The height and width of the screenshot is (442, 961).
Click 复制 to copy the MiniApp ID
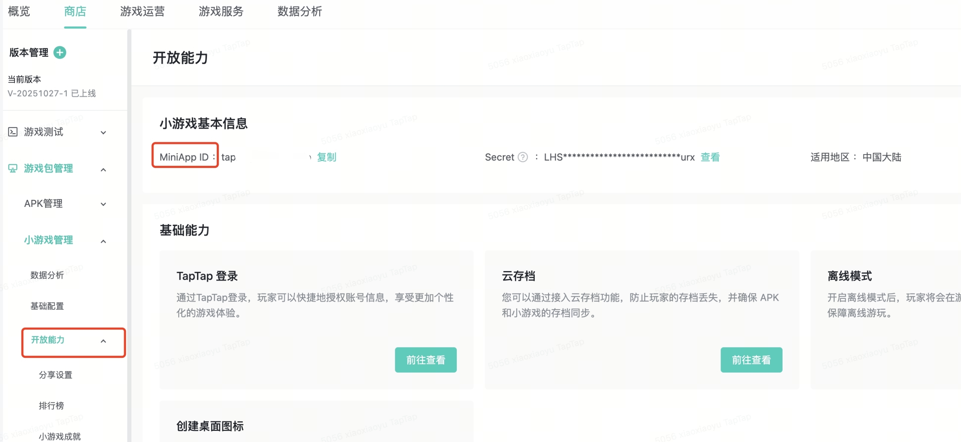(x=327, y=157)
